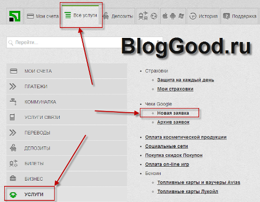Open Мои страховки link
Screen dimensions: 260x202
[x=175, y=89]
